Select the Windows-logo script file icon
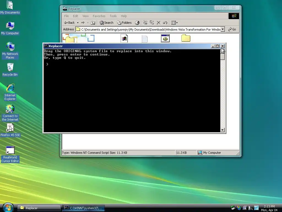The height and width of the screenshot is (212, 282). [124, 38]
